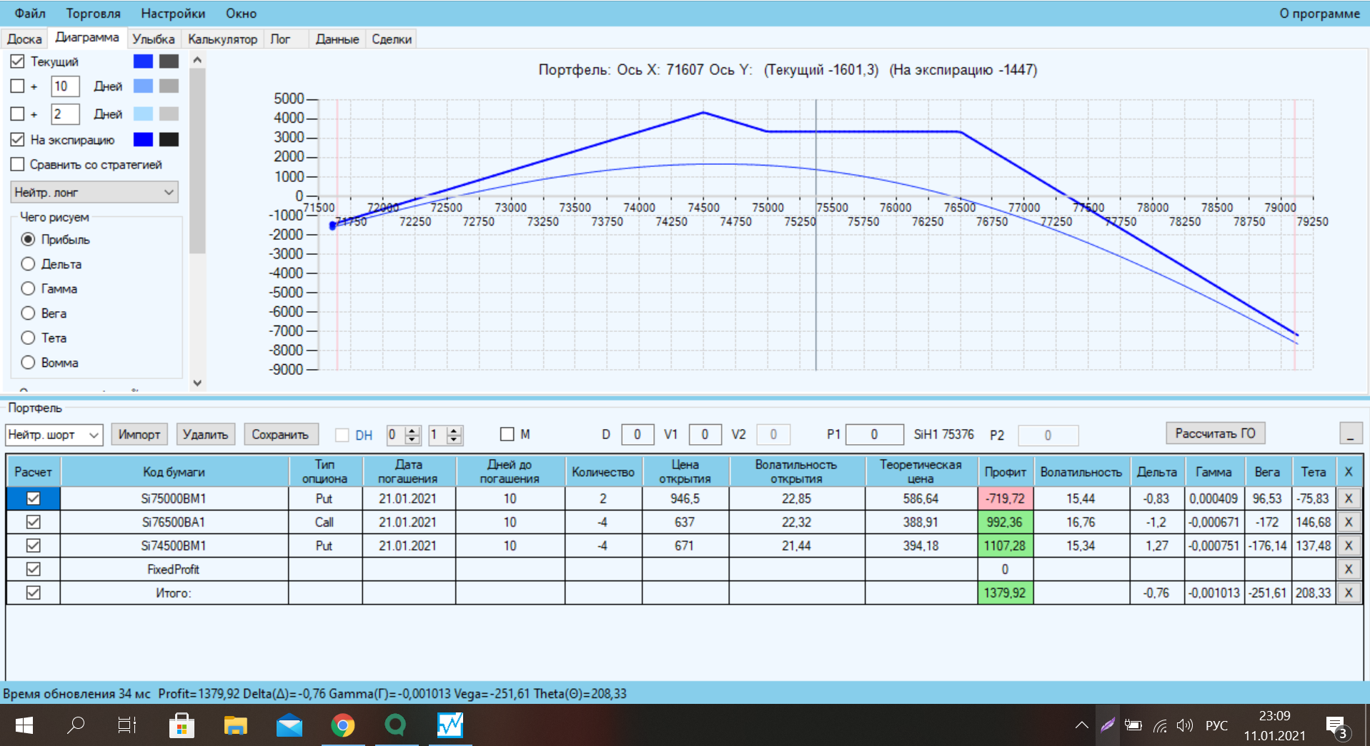Open the Нейтр. лонг strategy dropdown
Viewport: 1370px width, 746px height.
click(x=94, y=192)
